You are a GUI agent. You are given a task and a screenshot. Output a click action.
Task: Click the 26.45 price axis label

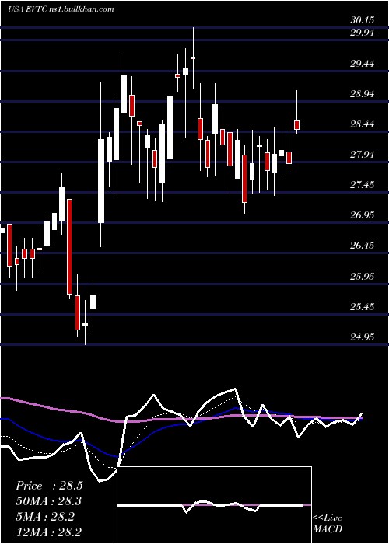(x=362, y=246)
